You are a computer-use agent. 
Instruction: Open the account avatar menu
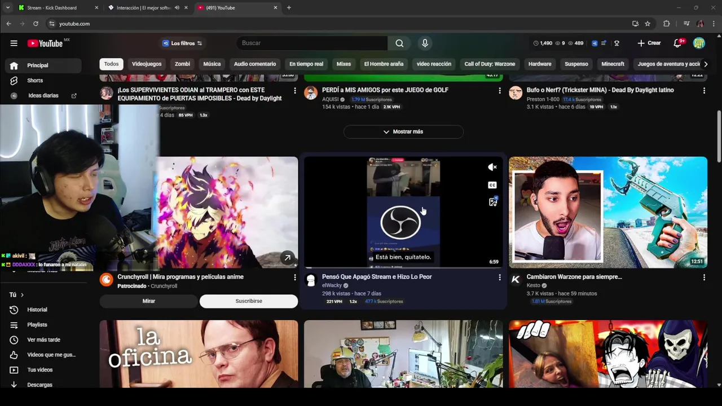(x=699, y=43)
